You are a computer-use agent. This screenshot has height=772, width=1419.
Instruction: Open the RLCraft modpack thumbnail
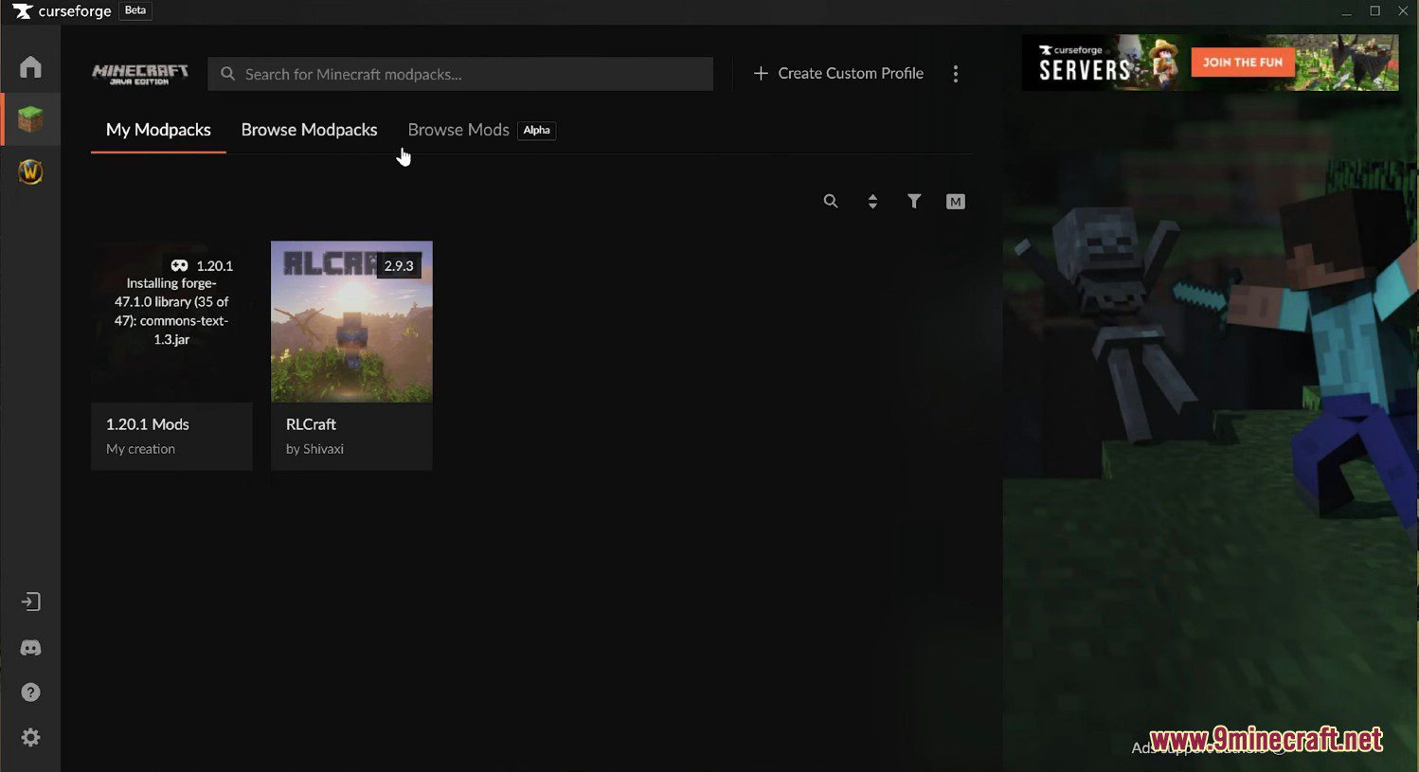click(351, 321)
